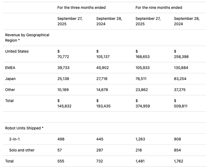Click the EMEA value 39,733
The image size is (215, 167).
[63, 68]
